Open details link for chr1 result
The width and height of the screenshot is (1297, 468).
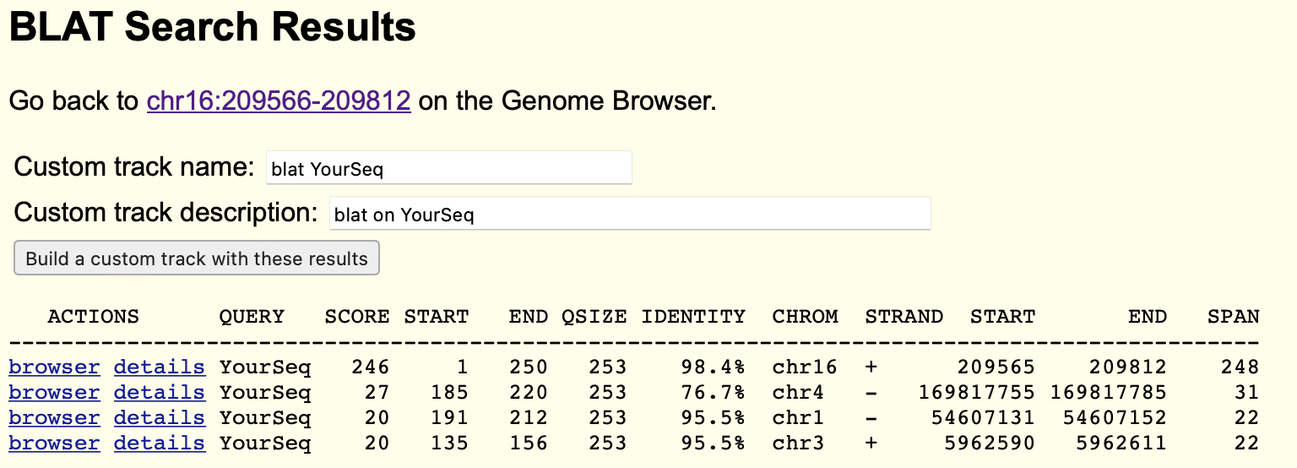pyautogui.click(x=160, y=418)
